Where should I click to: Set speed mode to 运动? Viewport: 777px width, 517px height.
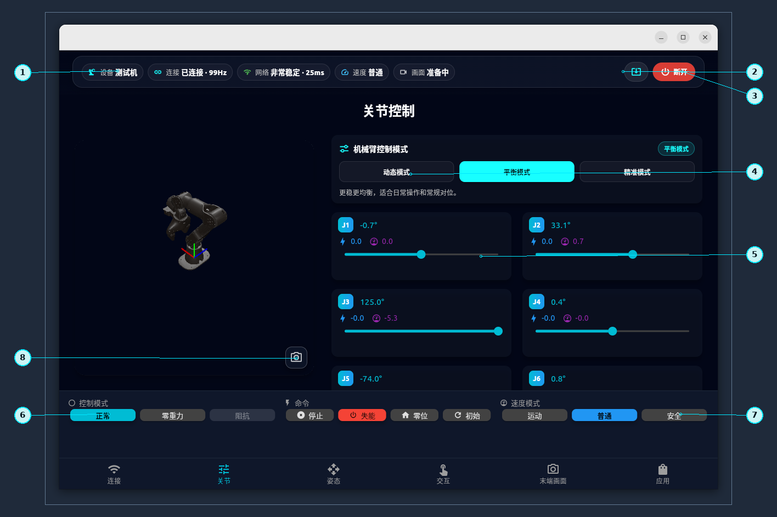(534, 416)
